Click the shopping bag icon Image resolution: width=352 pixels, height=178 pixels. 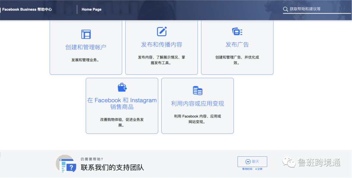click(122, 87)
